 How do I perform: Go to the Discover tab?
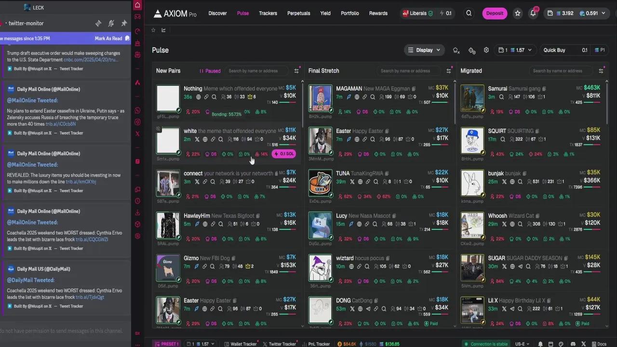click(217, 13)
